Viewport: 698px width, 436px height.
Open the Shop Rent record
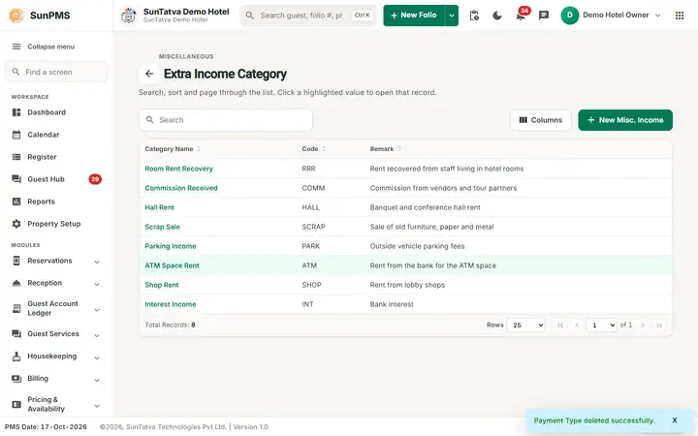[x=162, y=285]
